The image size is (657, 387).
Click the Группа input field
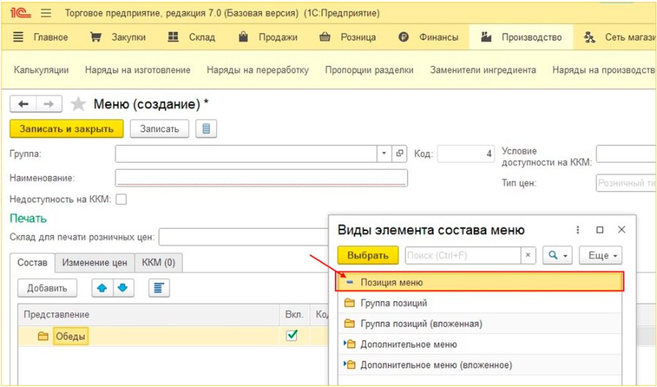246,154
